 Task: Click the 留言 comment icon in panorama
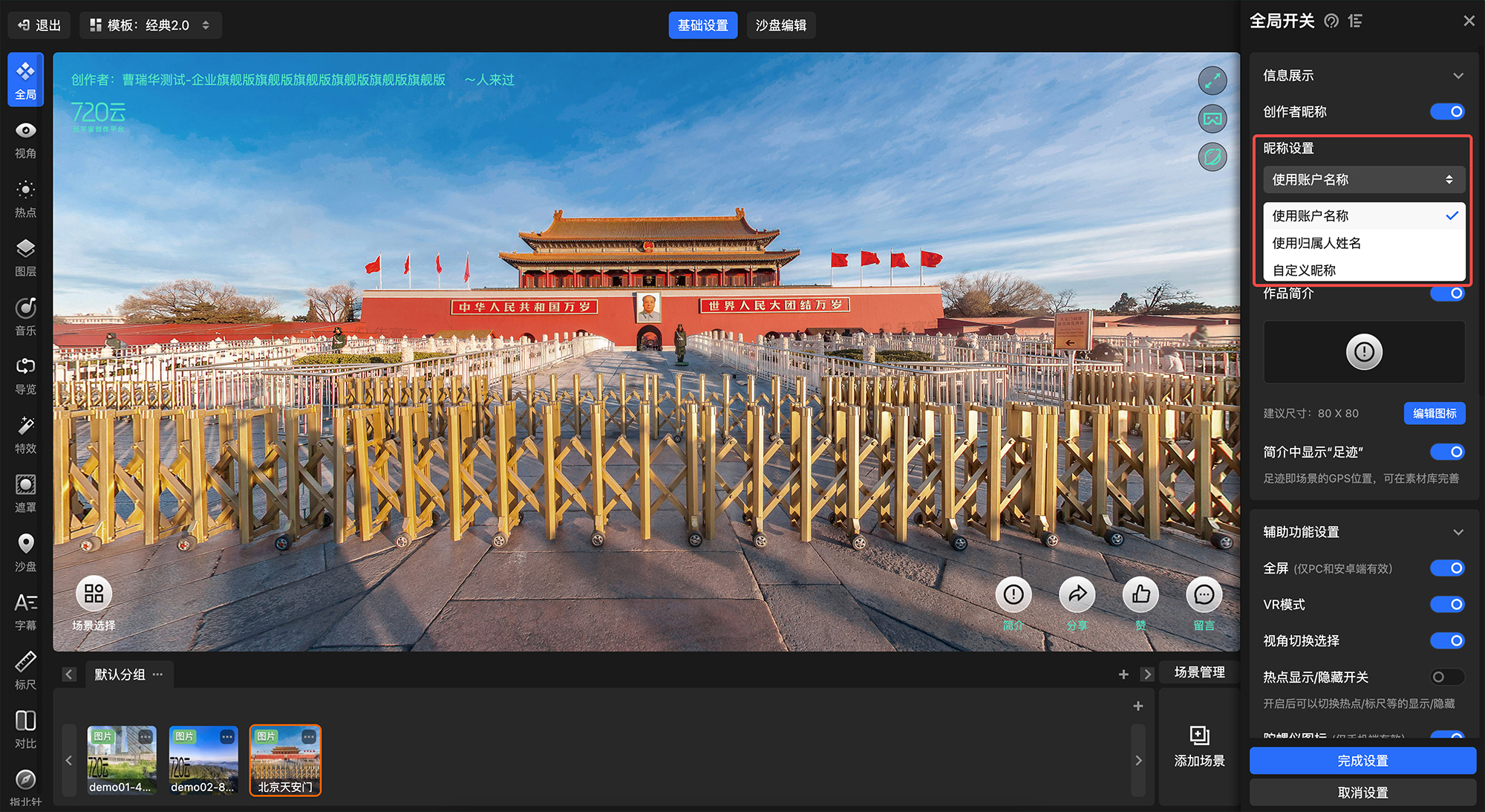pyautogui.click(x=1204, y=594)
